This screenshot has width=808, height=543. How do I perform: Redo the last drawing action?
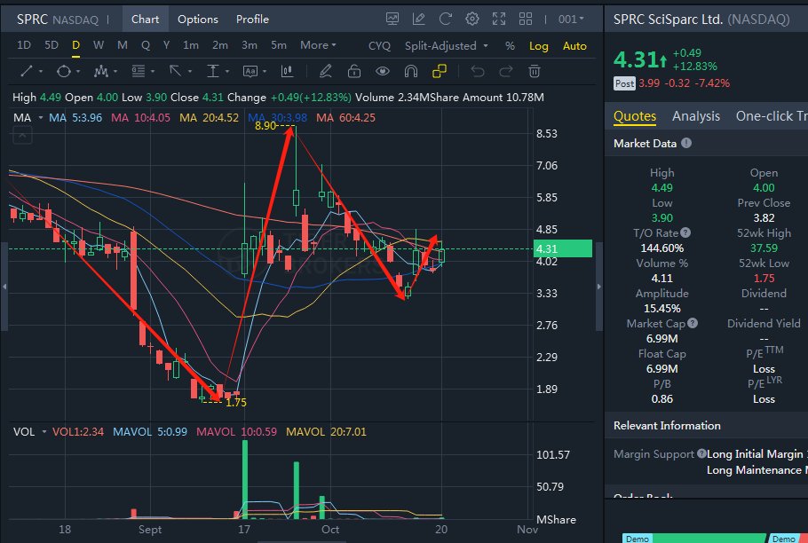pos(506,71)
